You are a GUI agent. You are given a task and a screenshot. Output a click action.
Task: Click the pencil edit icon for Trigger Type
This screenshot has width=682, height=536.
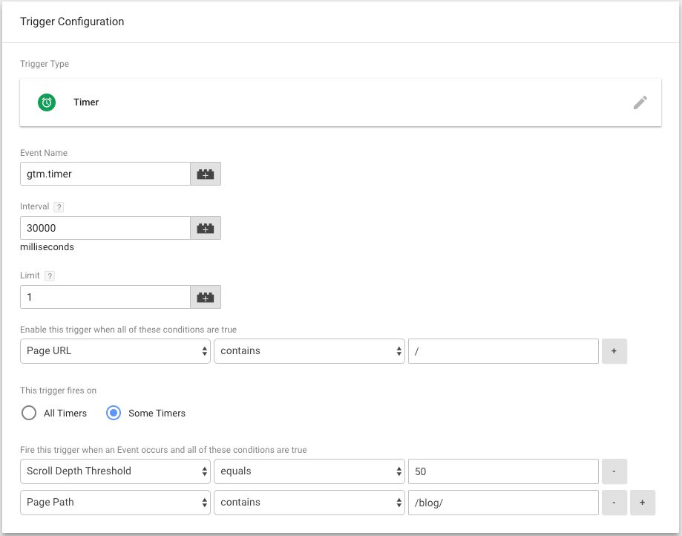tap(640, 102)
